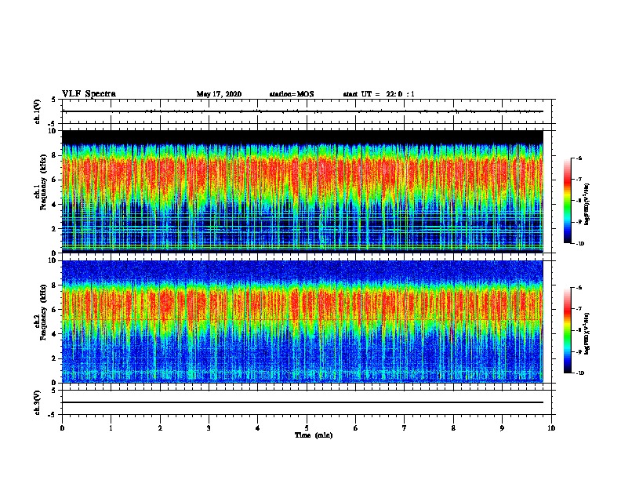Click the "-10" label on ch.1 colorbar
Screen dimensions: 621x480
click(x=579, y=244)
